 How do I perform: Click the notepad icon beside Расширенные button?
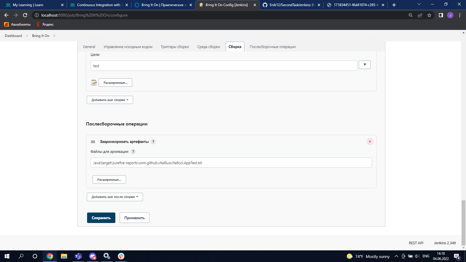(x=94, y=83)
